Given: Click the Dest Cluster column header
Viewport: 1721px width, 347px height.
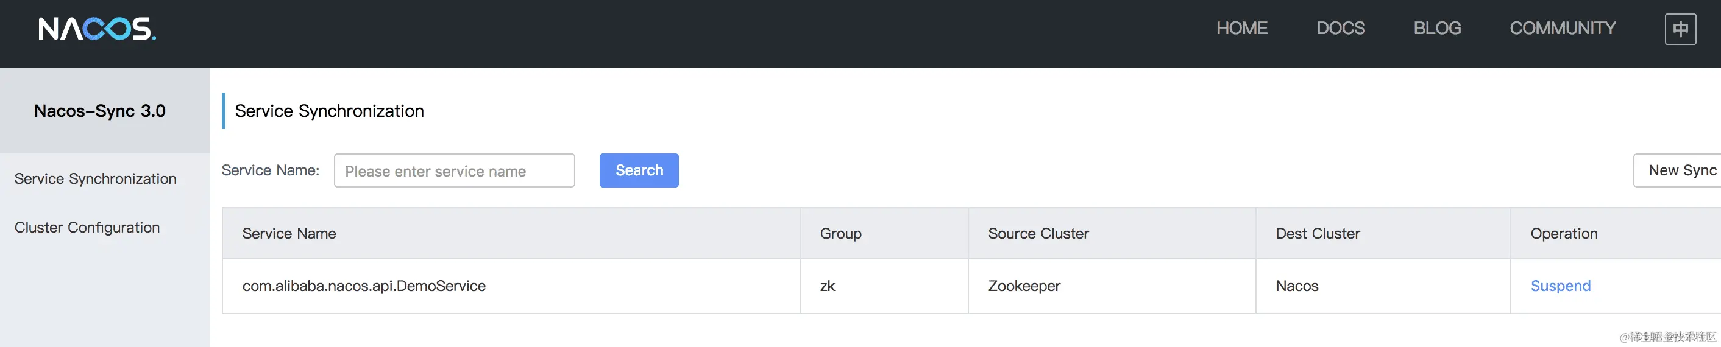Looking at the screenshot, I should (1318, 234).
